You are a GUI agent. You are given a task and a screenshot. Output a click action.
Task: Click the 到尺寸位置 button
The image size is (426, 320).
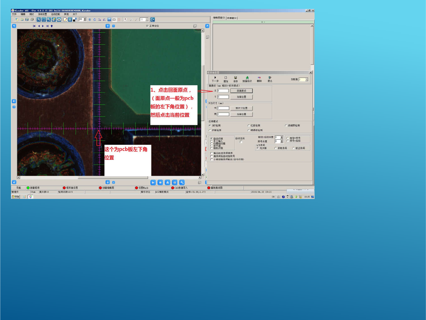click(241, 108)
